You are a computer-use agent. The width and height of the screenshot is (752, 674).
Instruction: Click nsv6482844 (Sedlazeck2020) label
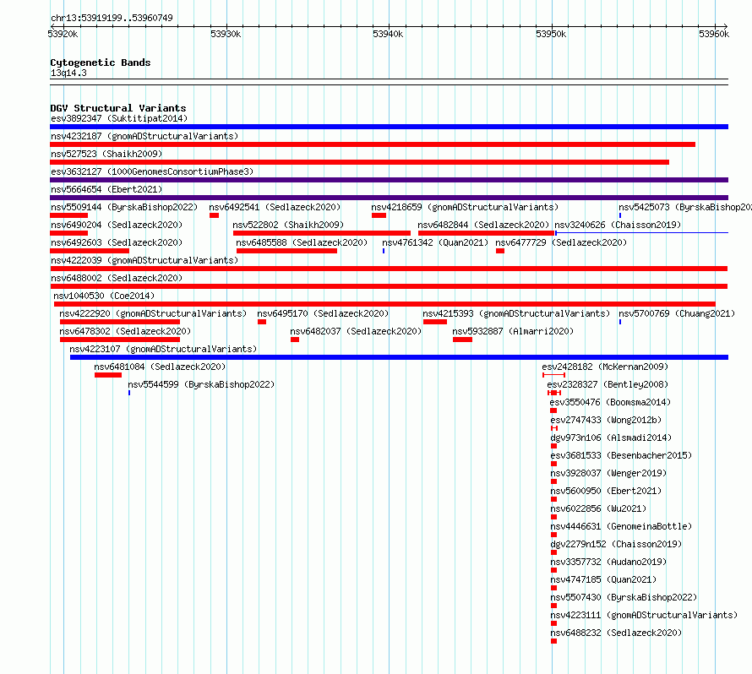[483, 225]
